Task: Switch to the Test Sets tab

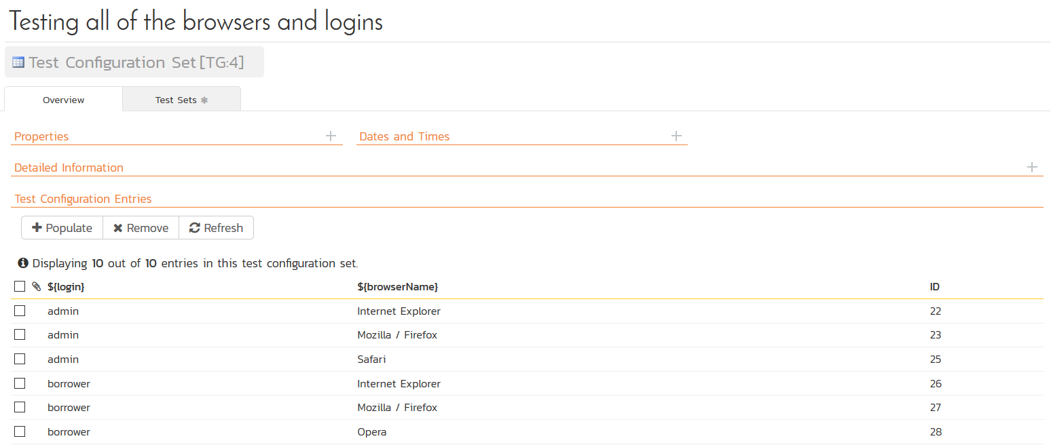Action: pos(181,100)
